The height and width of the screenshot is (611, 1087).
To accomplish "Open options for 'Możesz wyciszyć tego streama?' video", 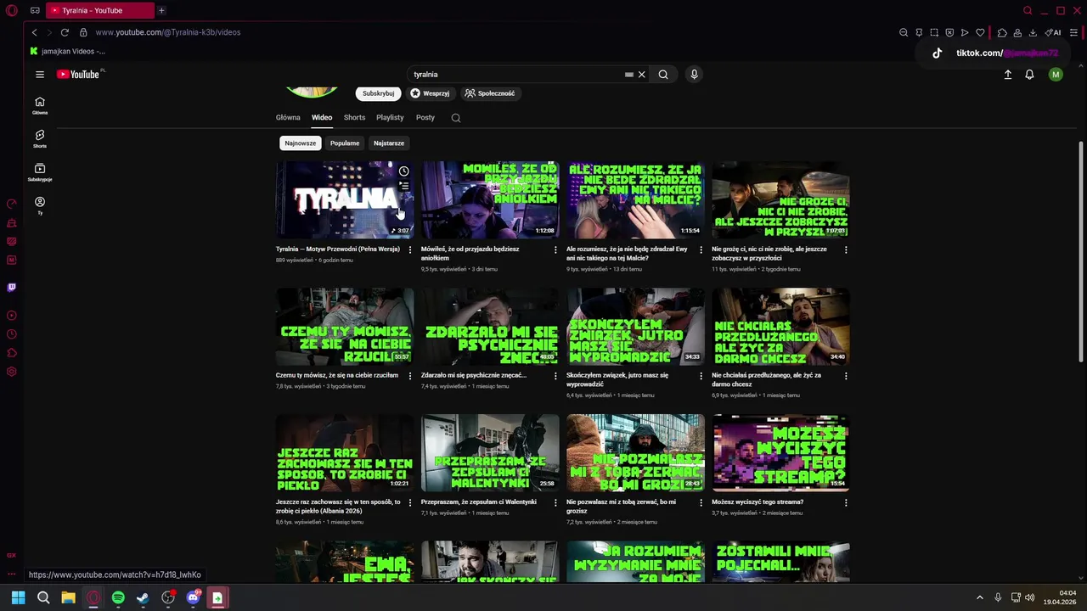I will tap(846, 502).
